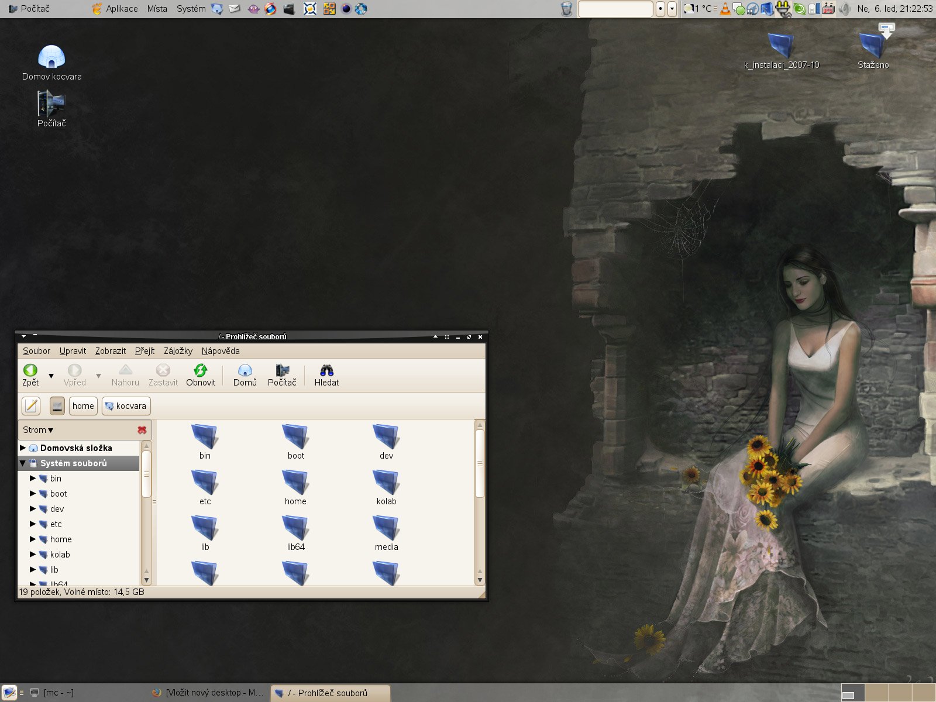This screenshot has width=936, height=702.
Task: Open the Nápověda menu
Action: (x=221, y=351)
